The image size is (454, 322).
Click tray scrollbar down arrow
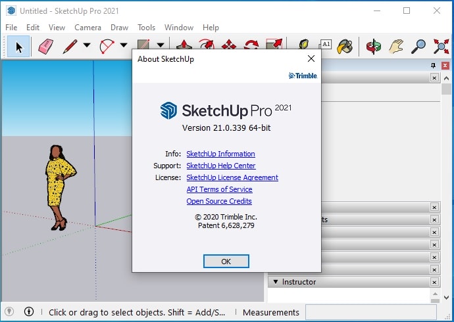[446, 298]
